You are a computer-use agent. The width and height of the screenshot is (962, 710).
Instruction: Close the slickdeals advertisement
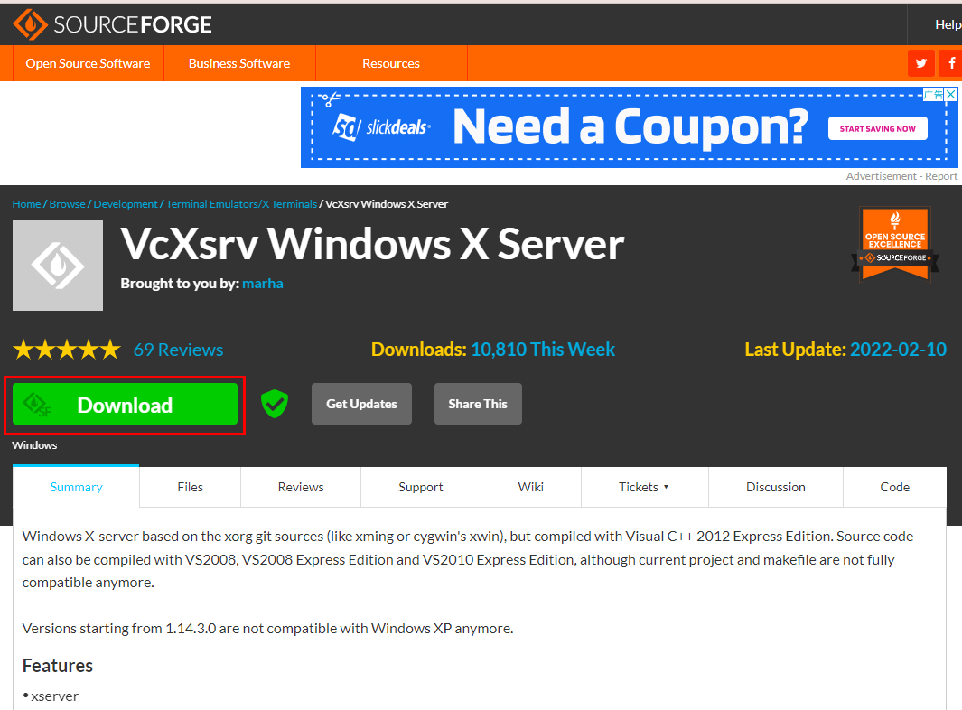coord(950,94)
